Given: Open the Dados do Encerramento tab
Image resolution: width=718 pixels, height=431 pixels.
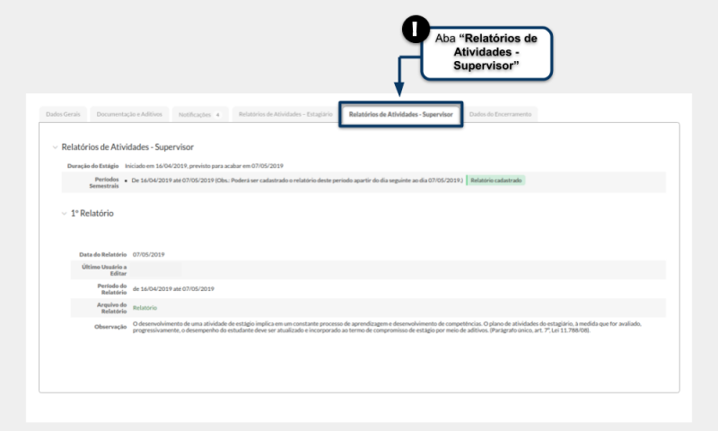Looking at the screenshot, I should point(500,114).
